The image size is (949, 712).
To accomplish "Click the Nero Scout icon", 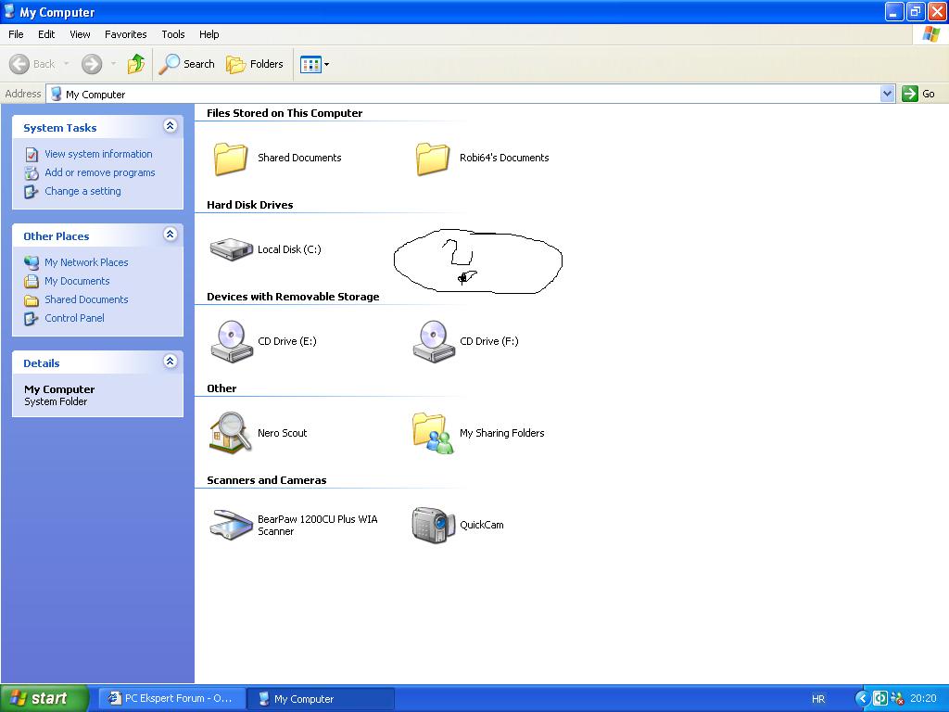I will (231, 433).
